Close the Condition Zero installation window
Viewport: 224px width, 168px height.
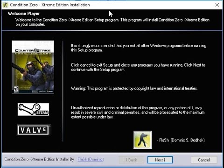coord(217,5)
